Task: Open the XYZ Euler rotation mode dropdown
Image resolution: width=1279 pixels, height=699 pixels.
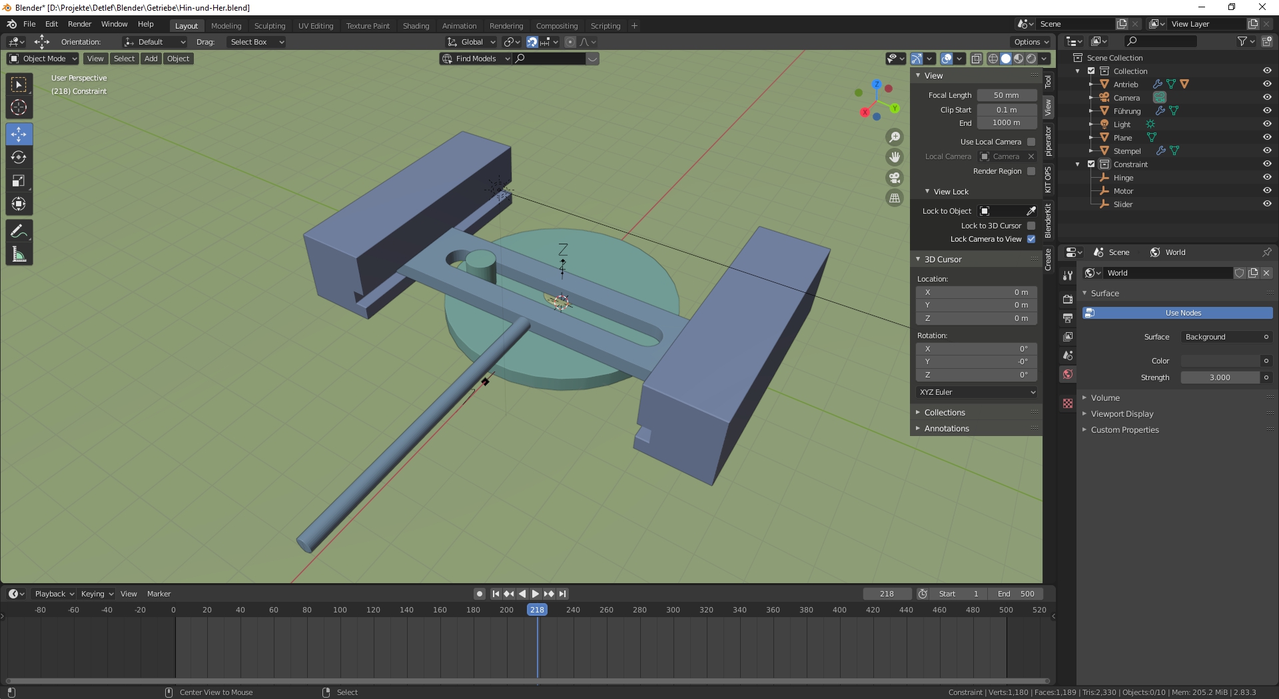Action: [x=975, y=392]
